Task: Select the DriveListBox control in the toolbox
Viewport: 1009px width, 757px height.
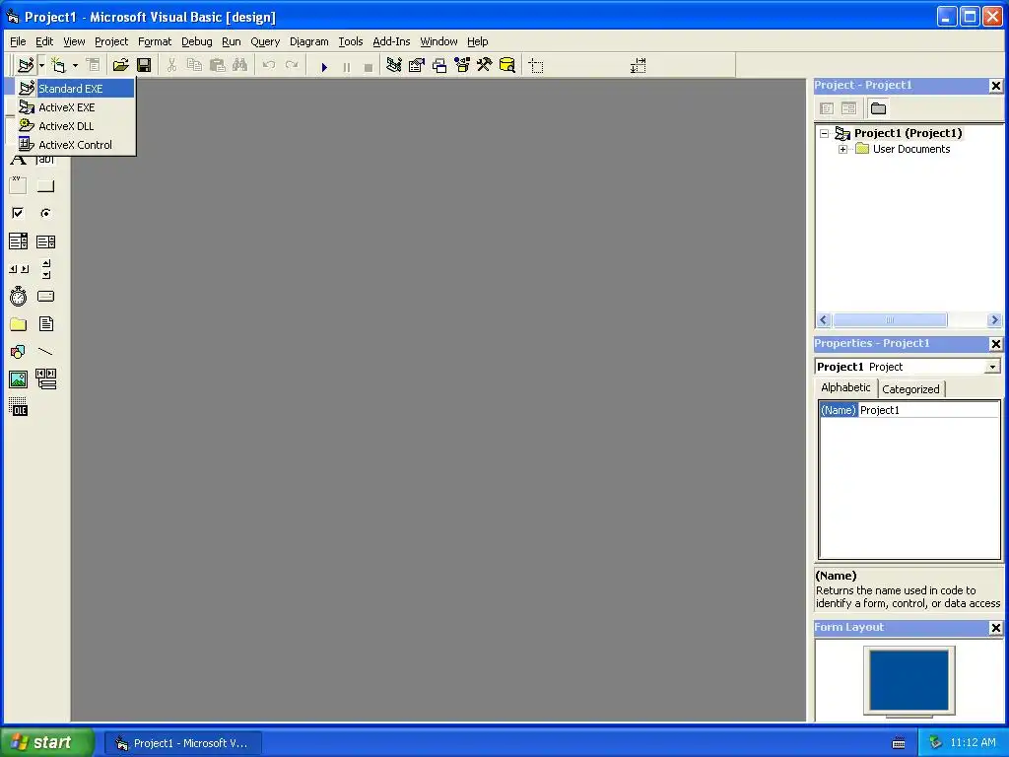Action: click(45, 296)
